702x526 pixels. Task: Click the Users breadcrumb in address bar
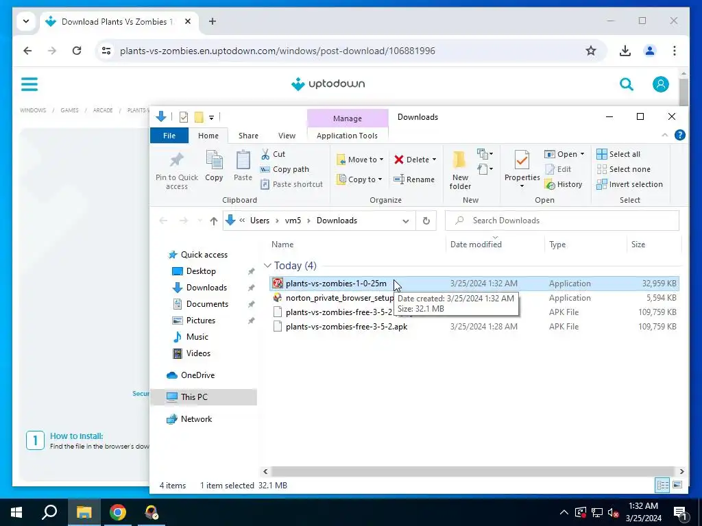tap(260, 221)
